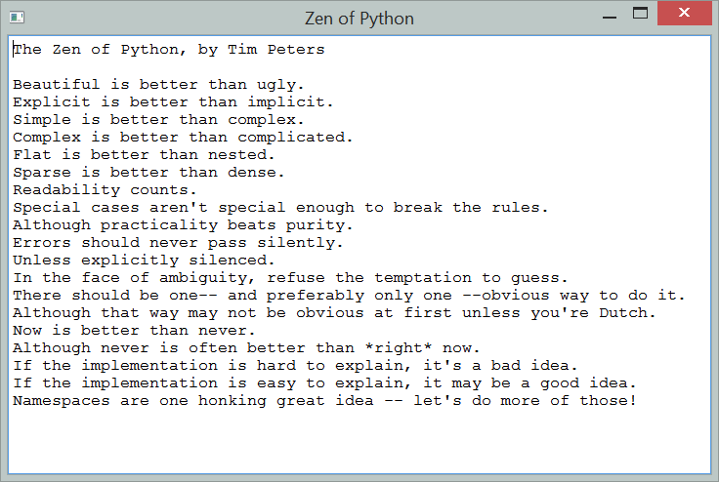This screenshot has width=719, height=482.
Task: Place cursor in 'Unless explicitly silenced' line
Action: [x=144, y=260]
